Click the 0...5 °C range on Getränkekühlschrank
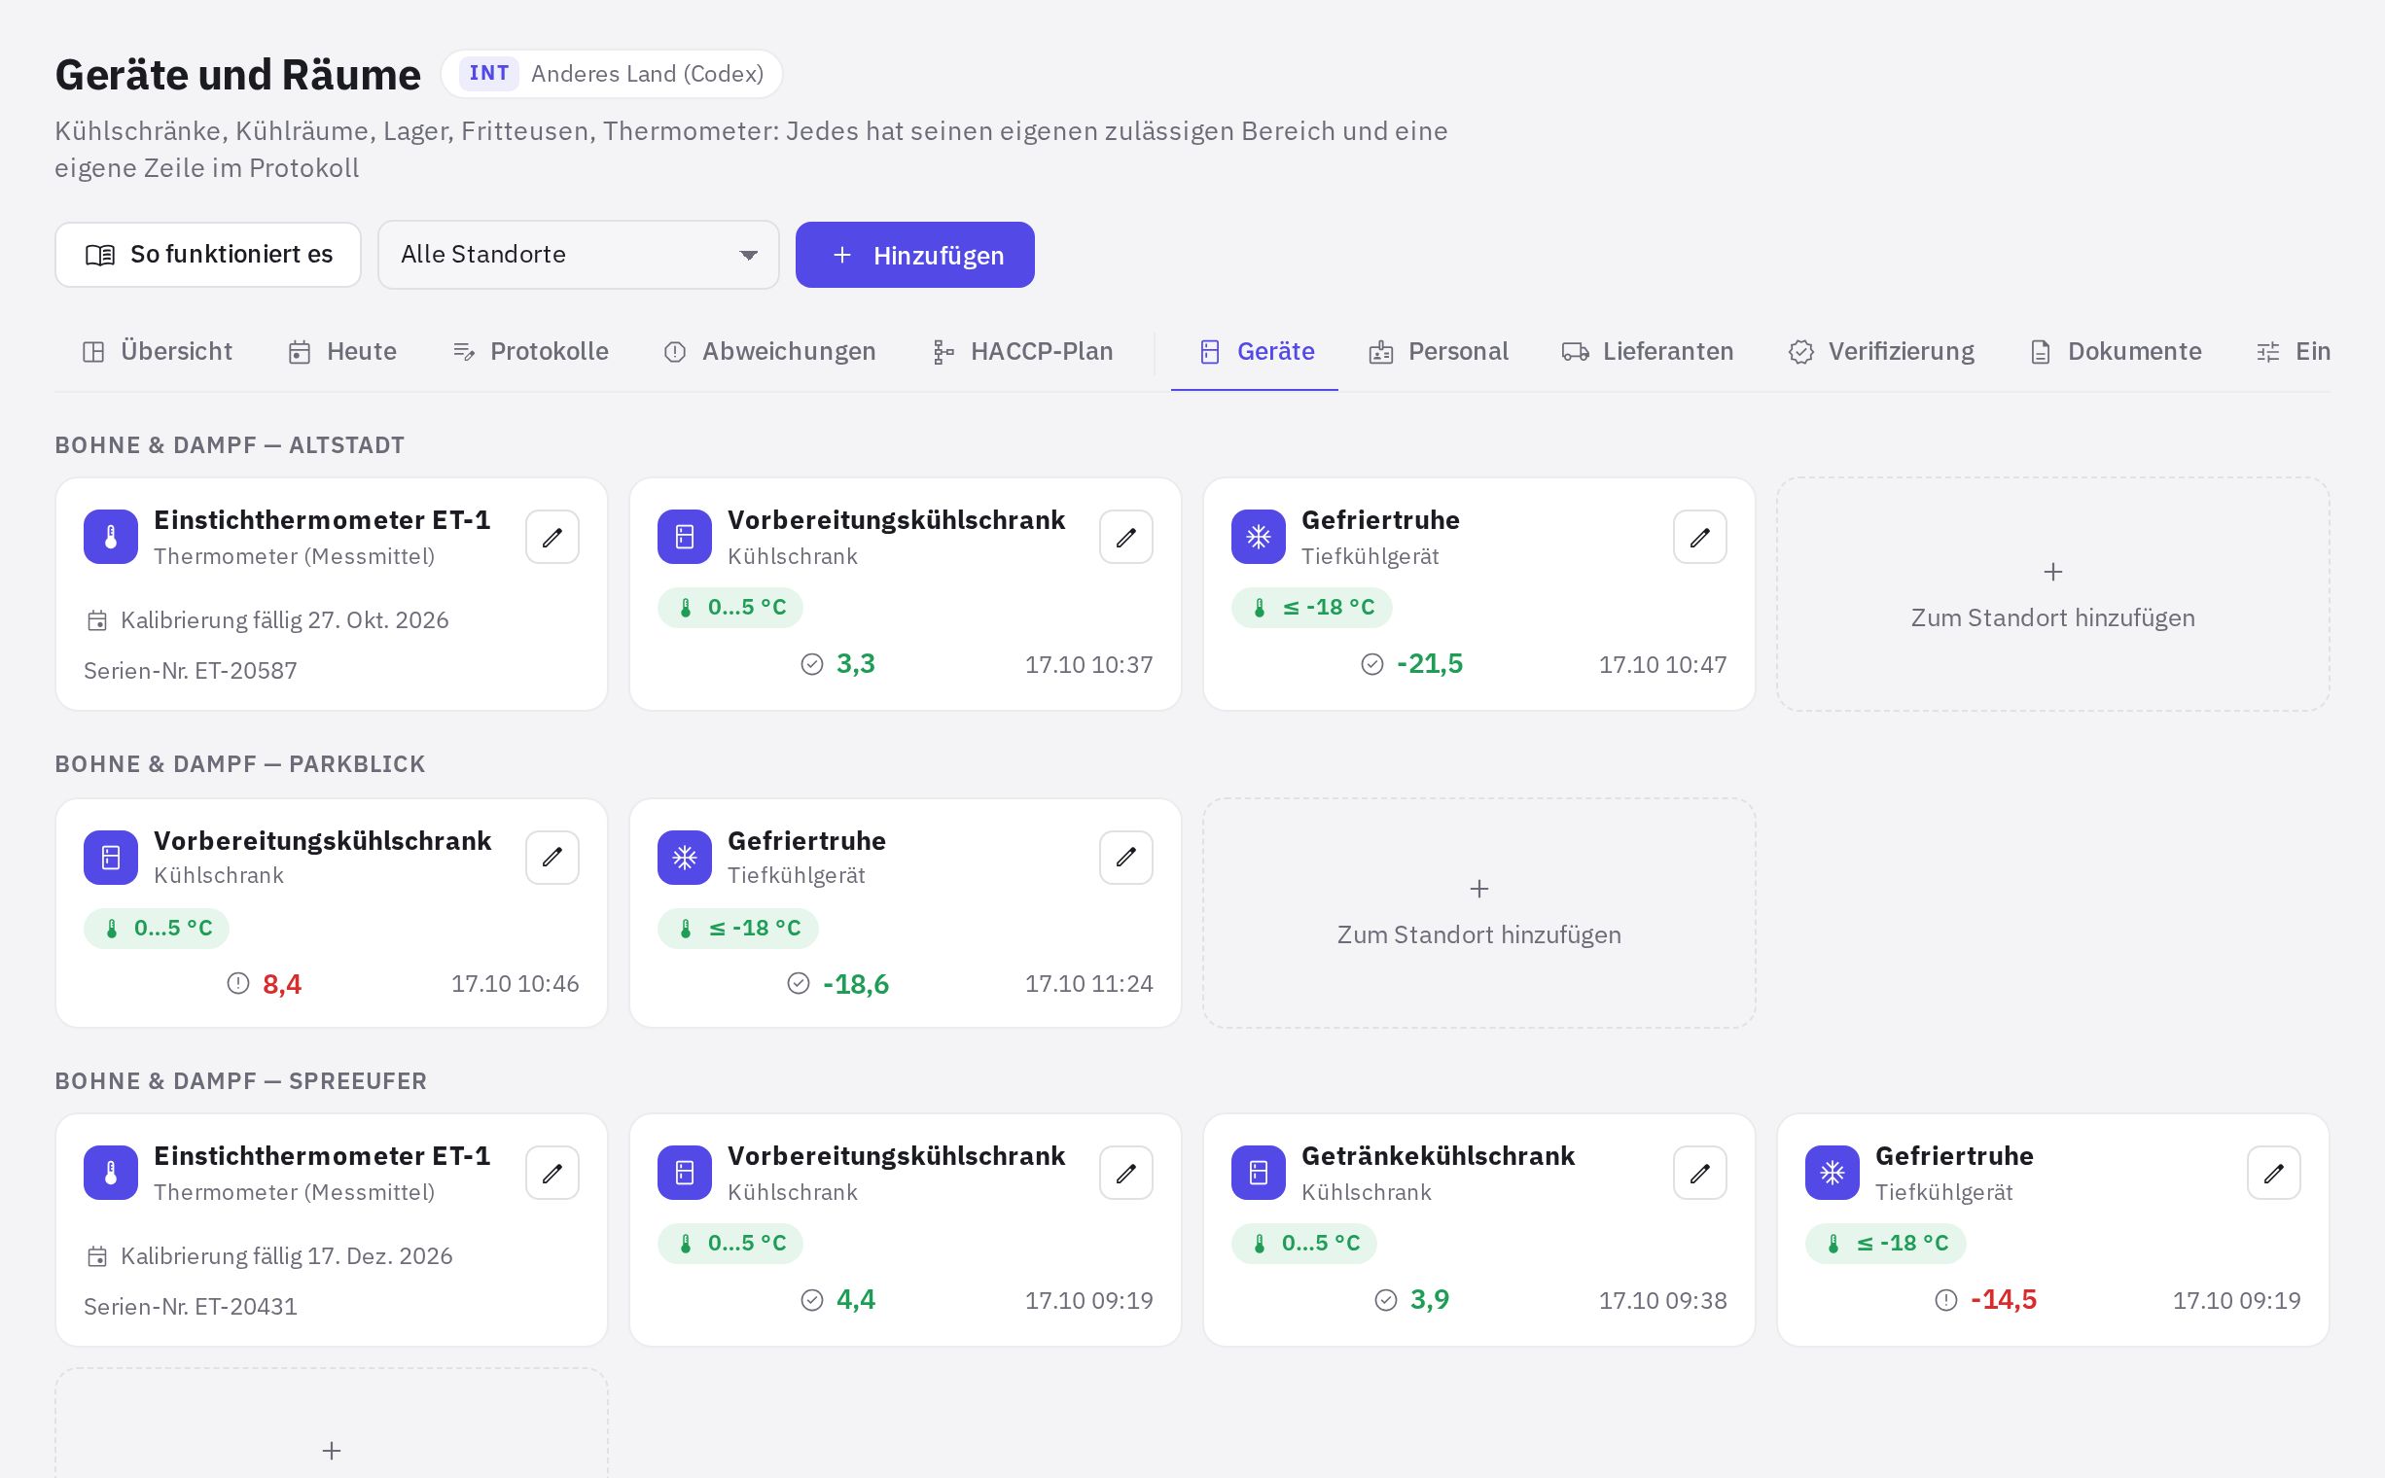Viewport: 2385px width, 1478px height. [x=1303, y=1244]
